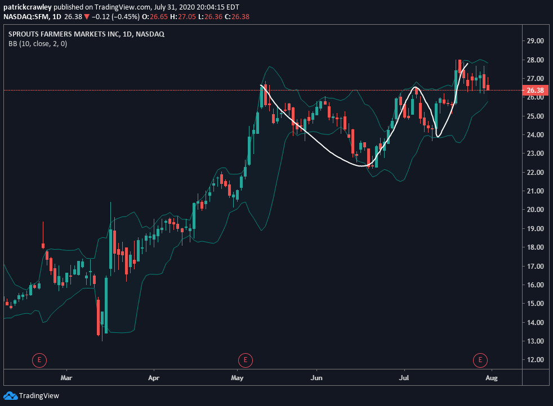The height and width of the screenshot is (406, 553).
Task: Click the 22.00 price axis label
Action: (x=535, y=173)
